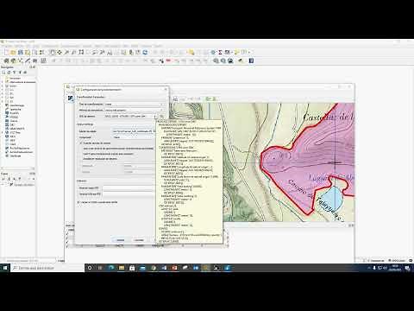Open the PowerPoint taskbar icon
The width and height of the screenshot is (414, 311).
174,268
